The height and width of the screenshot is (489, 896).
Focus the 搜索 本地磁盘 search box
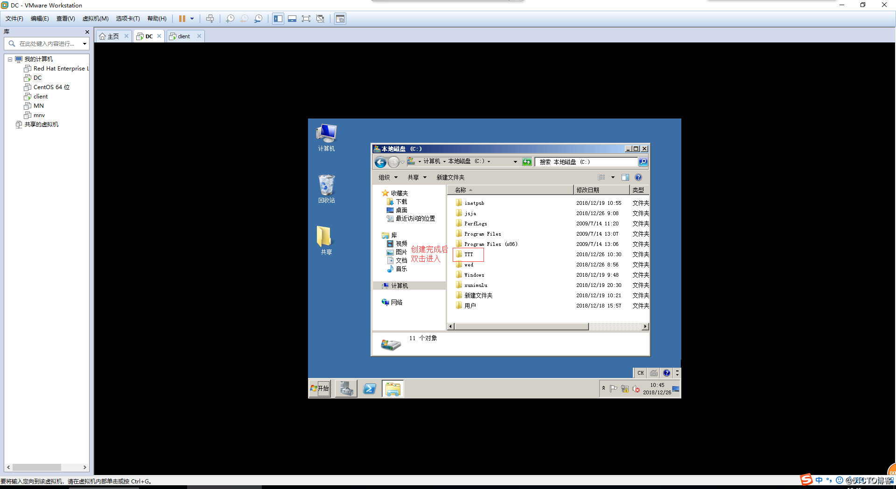click(x=587, y=162)
